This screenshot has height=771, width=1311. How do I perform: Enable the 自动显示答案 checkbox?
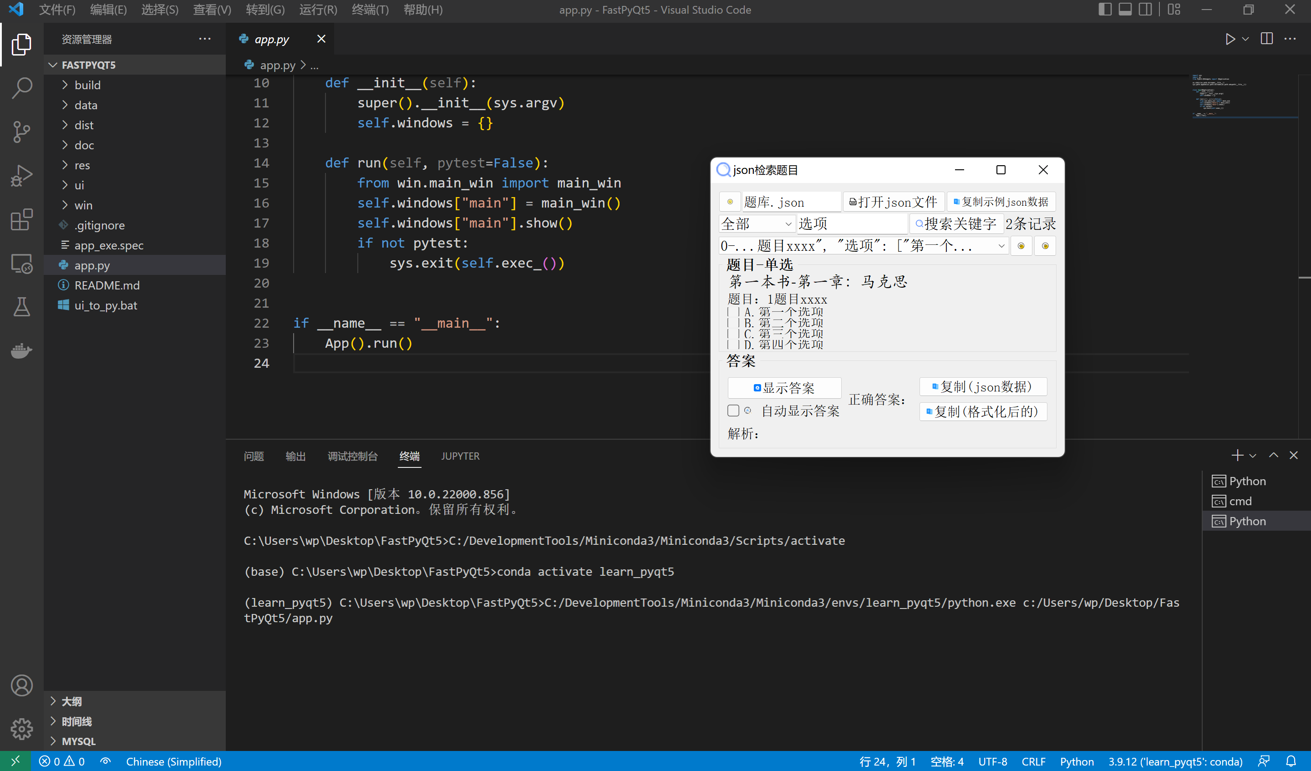pyautogui.click(x=733, y=411)
